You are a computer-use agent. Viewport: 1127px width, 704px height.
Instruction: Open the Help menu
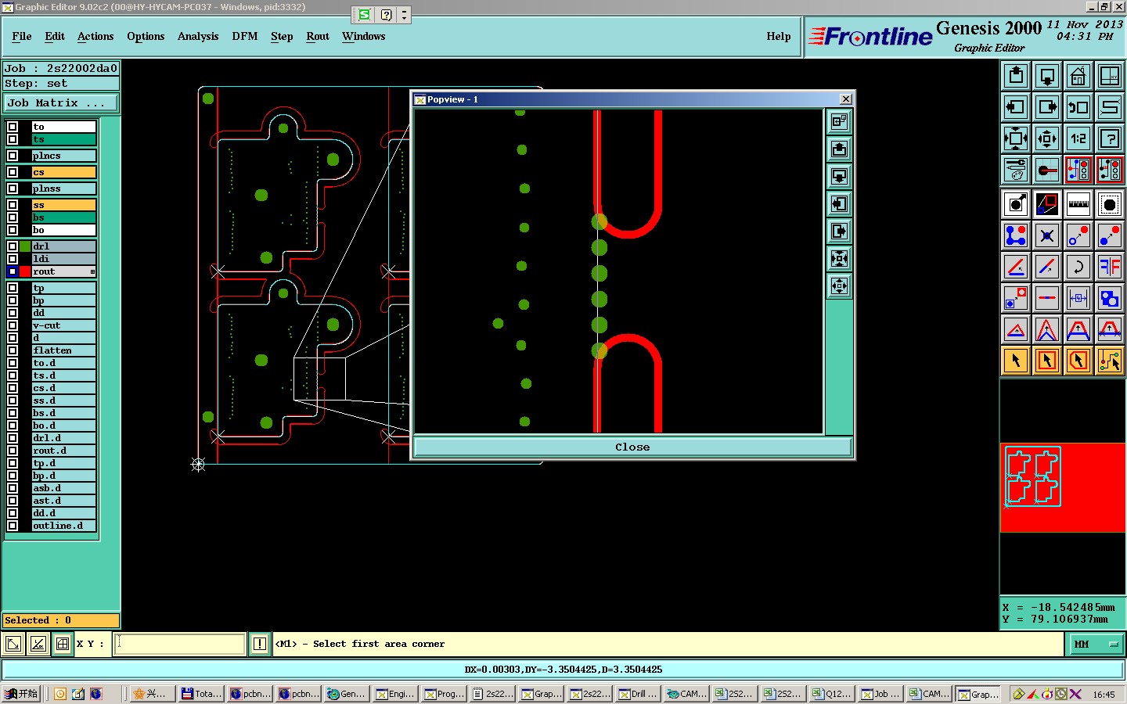point(779,36)
